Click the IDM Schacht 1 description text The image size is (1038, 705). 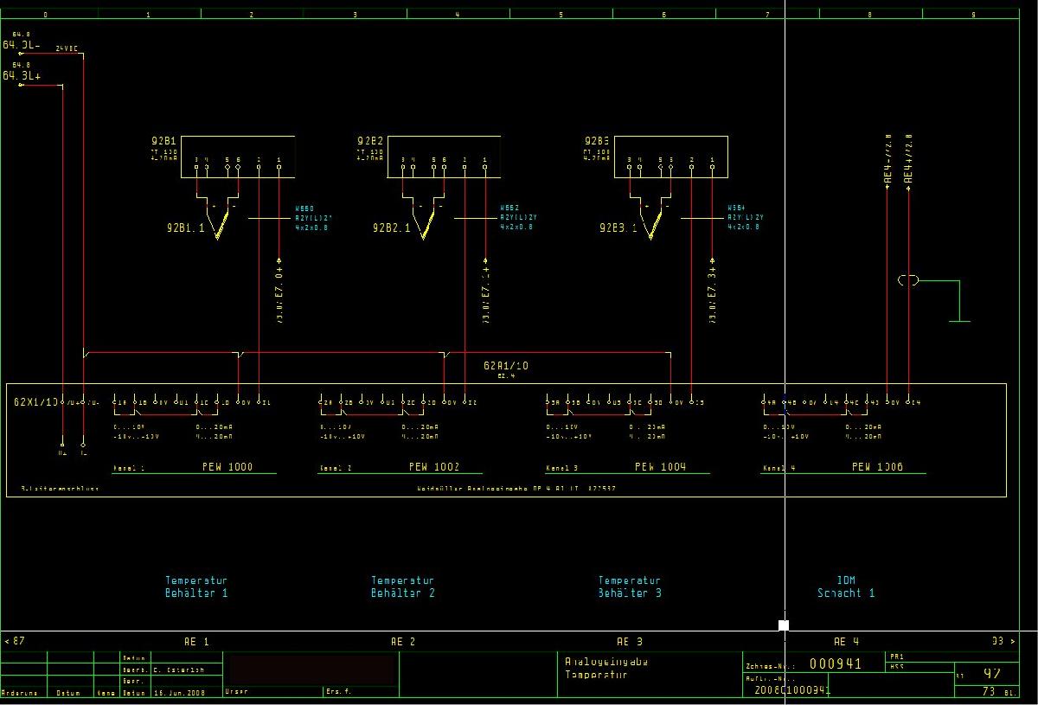(845, 587)
